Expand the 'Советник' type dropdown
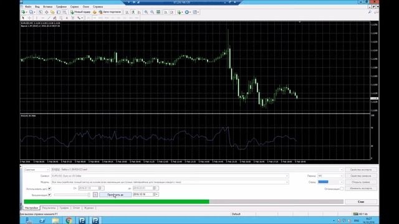The image size is (399, 224). (x=47, y=170)
